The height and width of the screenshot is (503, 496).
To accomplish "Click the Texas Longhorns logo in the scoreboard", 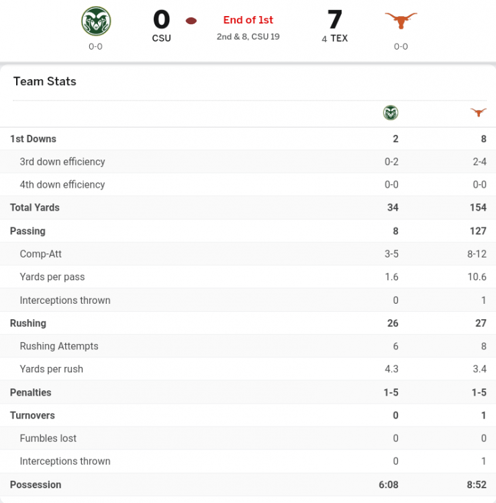I will [x=401, y=21].
